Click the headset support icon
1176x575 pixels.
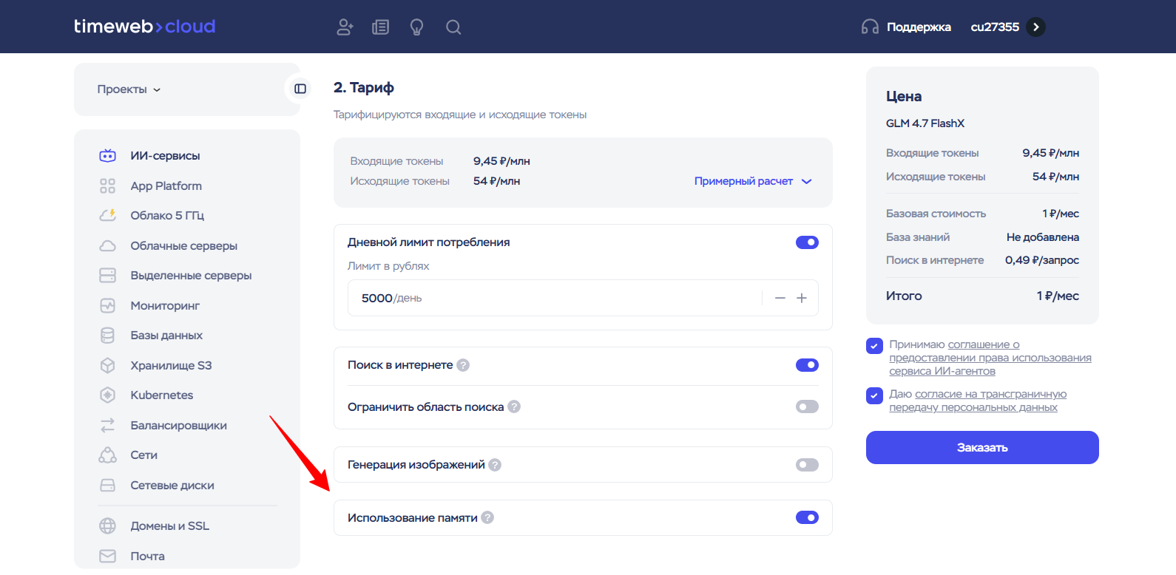[870, 27]
